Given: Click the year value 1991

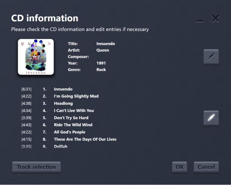Looking at the screenshot, I should click(x=101, y=63).
